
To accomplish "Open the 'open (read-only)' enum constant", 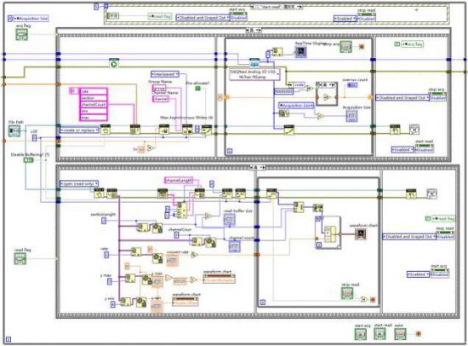I will (79, 183).
